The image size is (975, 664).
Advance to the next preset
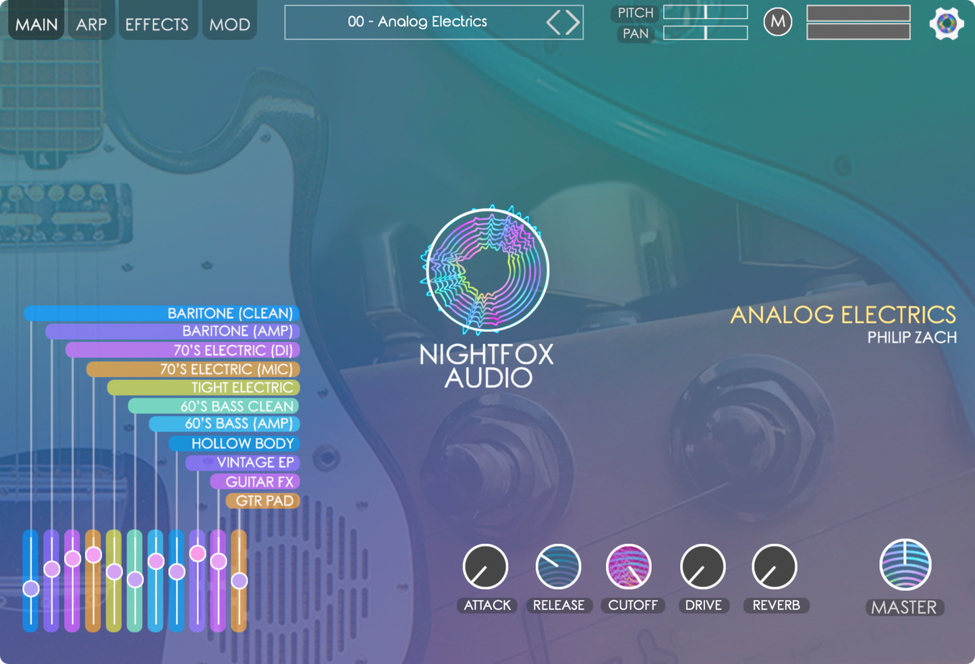pos(572,22)
